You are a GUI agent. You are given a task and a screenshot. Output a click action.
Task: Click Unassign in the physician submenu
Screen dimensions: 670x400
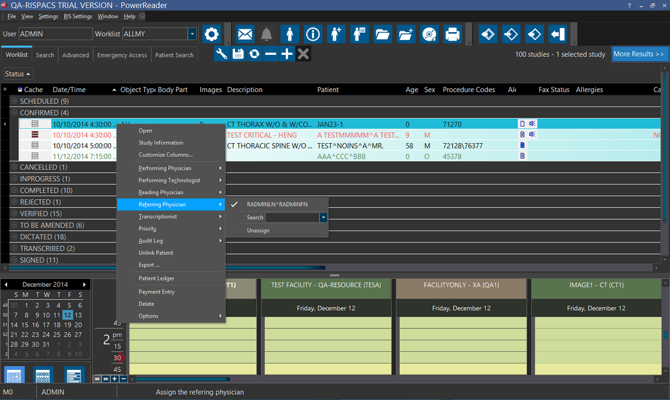258,231
